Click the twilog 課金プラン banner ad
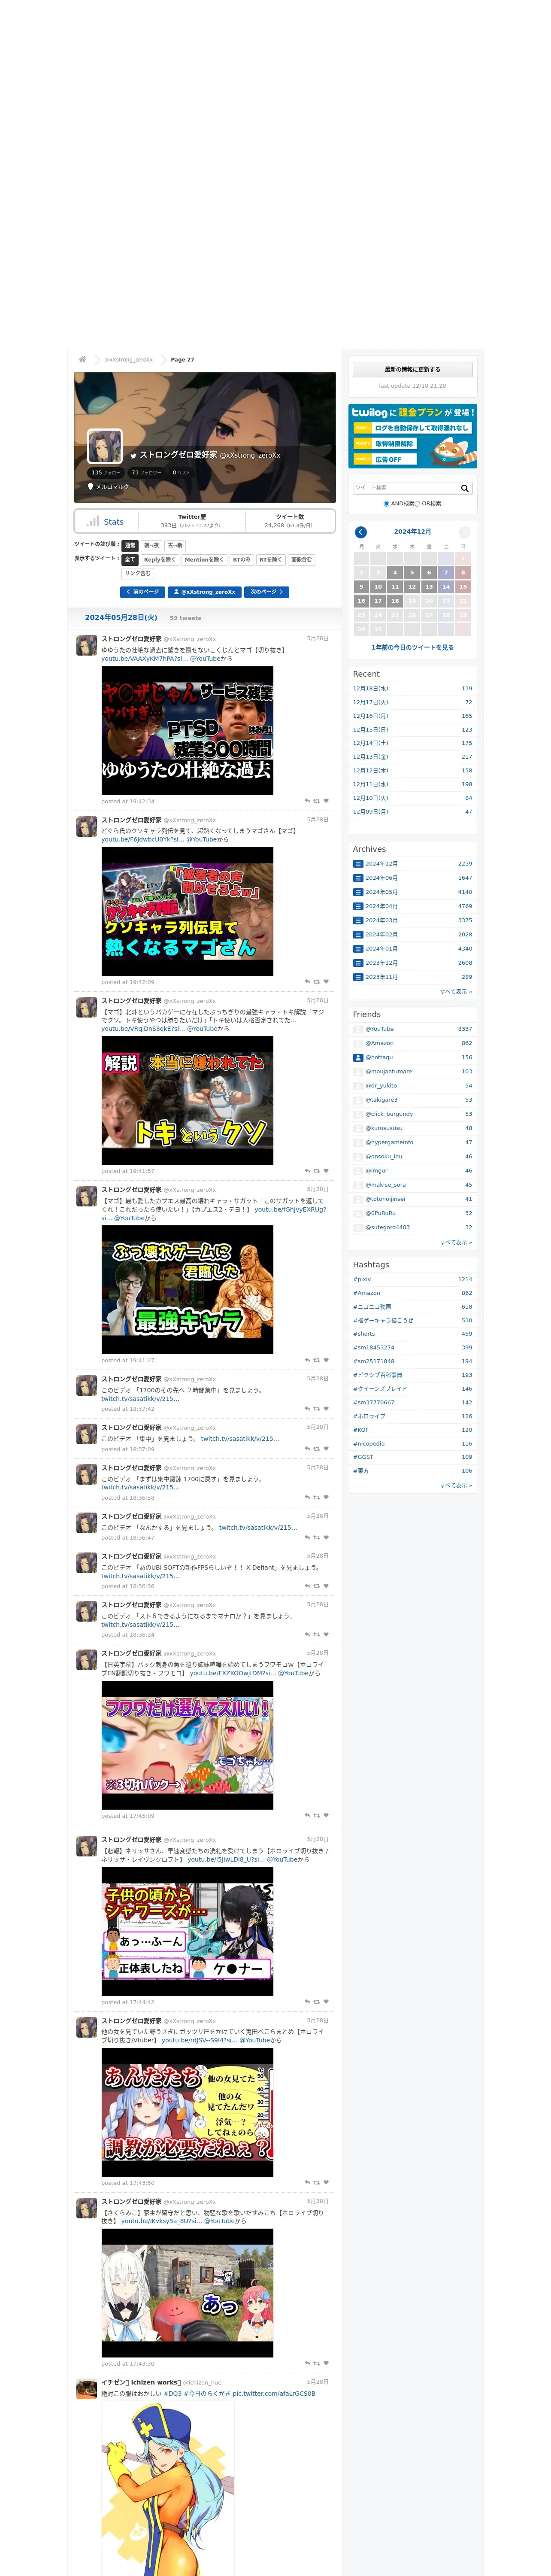This screenshot has width=551, height=2576. pos(413,436)
